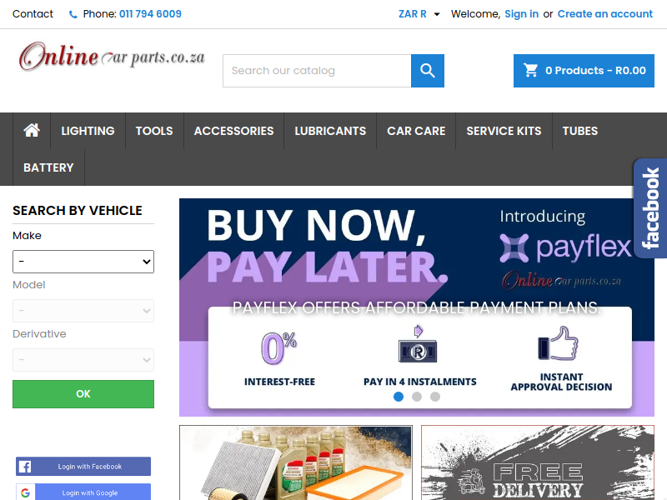Click the magnifier search button
The height and width of the screenshot is (500, 667).
(x=428, y=71)
